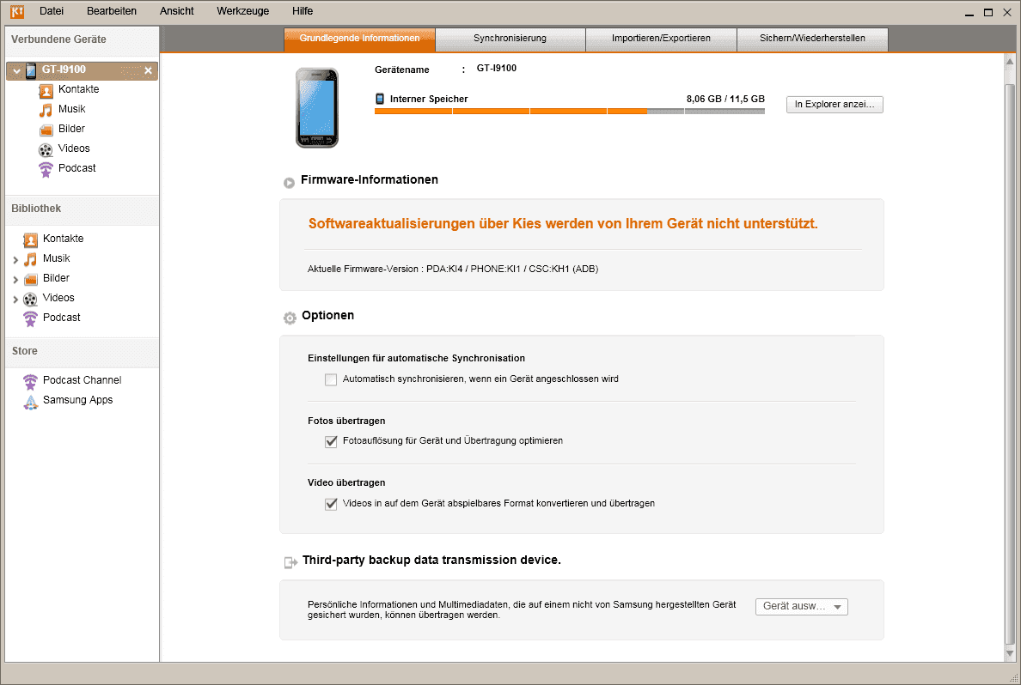Click the Softwareaktualisierungen über Kies notice
Viewport: 1021px width, 685px height.
[563, 224]
